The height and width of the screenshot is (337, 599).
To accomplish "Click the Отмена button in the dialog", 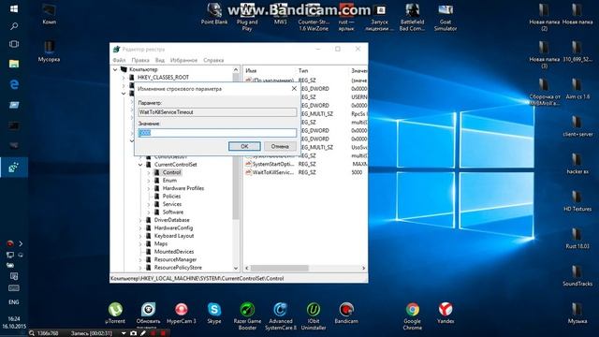I will click(x=280, y=146).
